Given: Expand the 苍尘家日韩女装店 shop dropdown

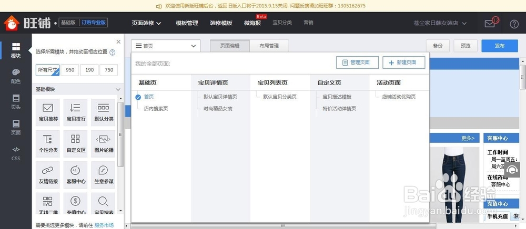Looking at the screenshot, I should pyautogui.click(x=440, y=23).
